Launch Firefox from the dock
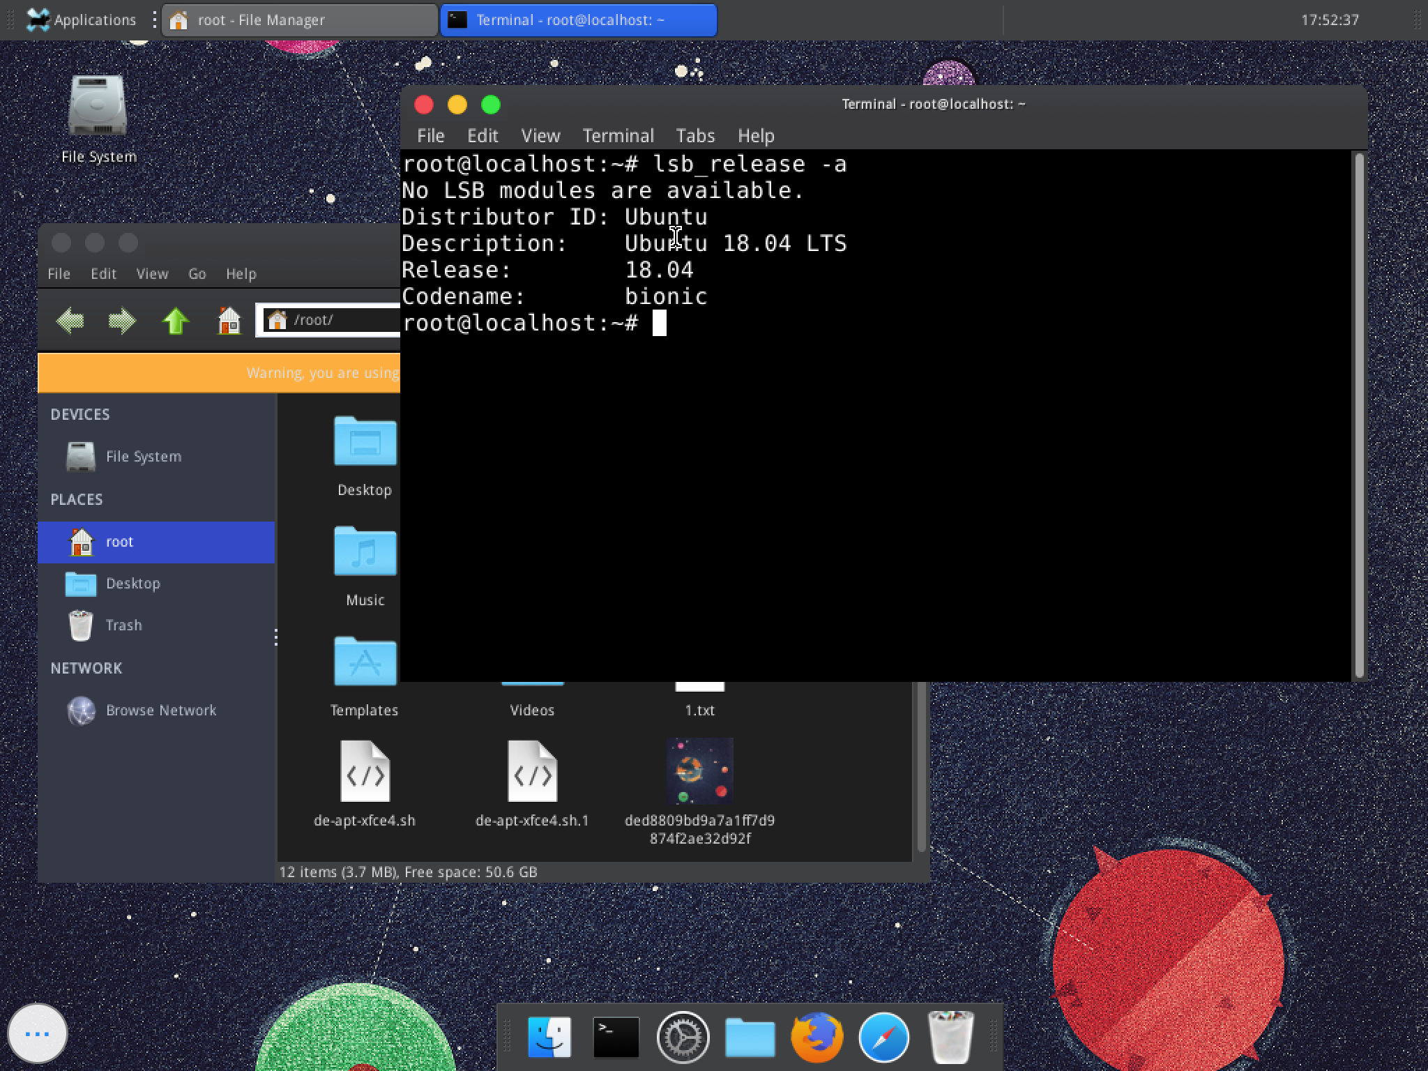This screenshot has height=1071, width=1428. coord(816,1038)
